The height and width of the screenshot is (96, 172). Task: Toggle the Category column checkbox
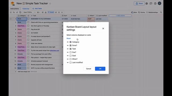point(70,42)
